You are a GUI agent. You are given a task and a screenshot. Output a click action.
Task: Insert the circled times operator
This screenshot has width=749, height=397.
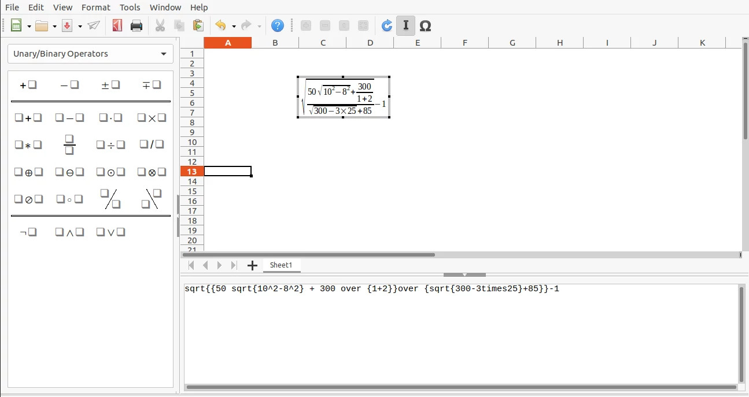(x=152, y=172)
